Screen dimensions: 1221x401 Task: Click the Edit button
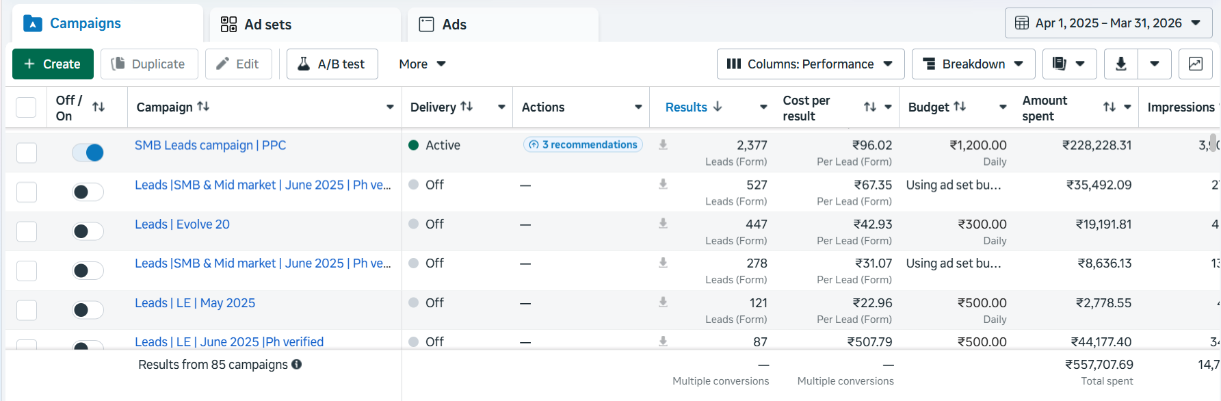point(238,64)
